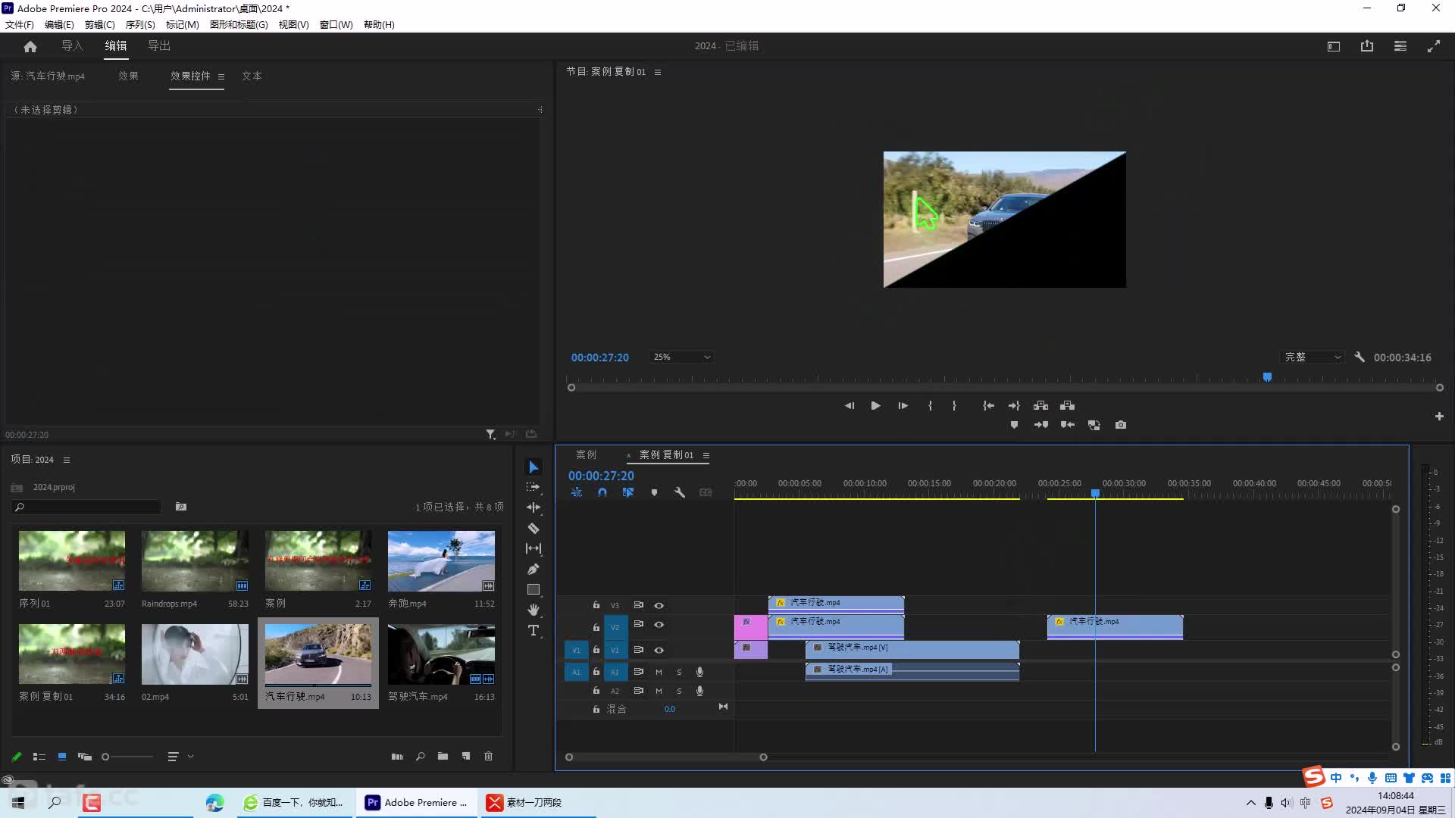This screenshot has width=1455, height=818.
Task: Select the Hand tool
Action: [x=533, y=610]
